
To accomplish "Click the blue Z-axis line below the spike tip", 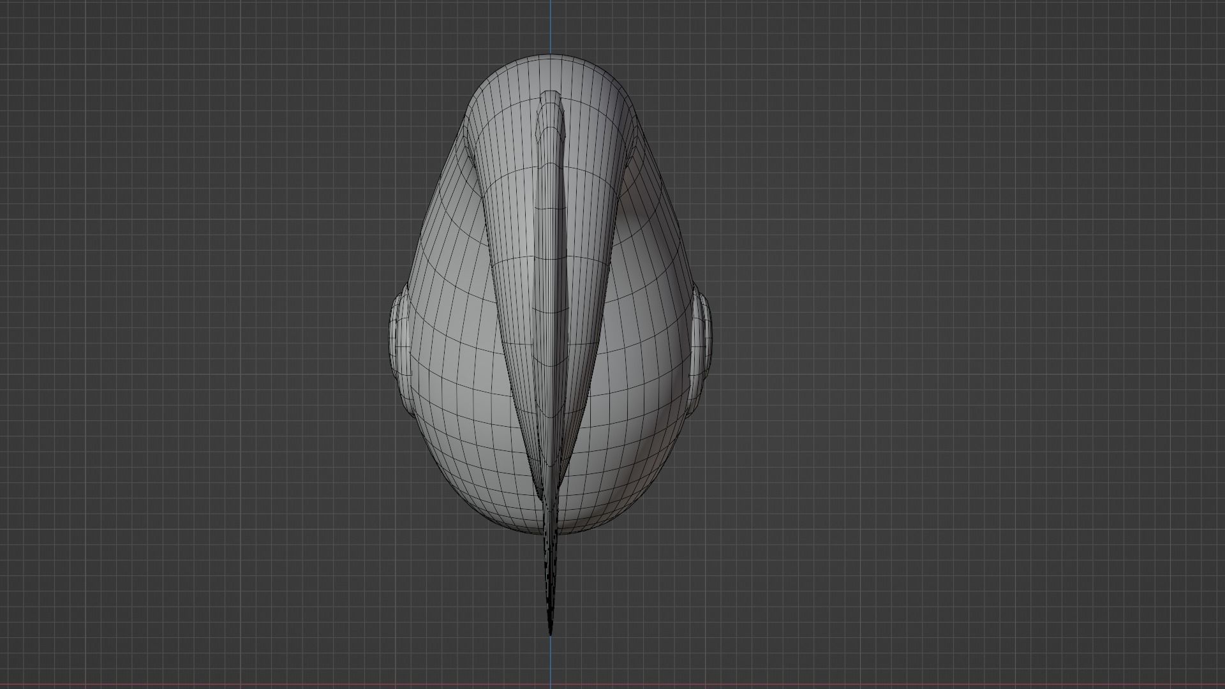I will tap(551, 660).
